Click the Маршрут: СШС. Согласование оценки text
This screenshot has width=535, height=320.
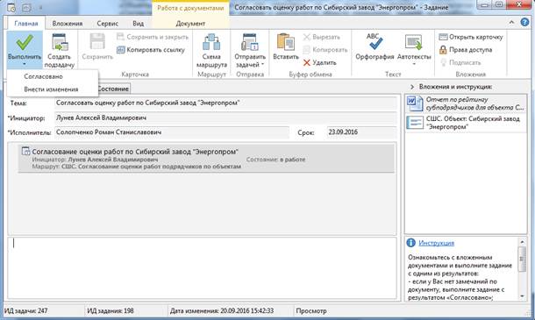pos(137,167)
